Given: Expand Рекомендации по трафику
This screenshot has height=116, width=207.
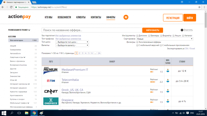Looking at the screenshot, I should [19, 30].
